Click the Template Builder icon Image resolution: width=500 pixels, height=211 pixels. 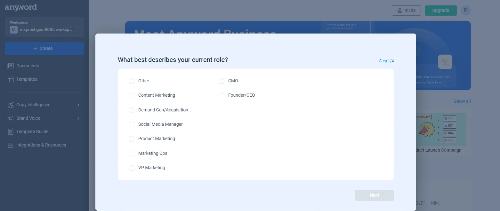[x=11, y=132]
